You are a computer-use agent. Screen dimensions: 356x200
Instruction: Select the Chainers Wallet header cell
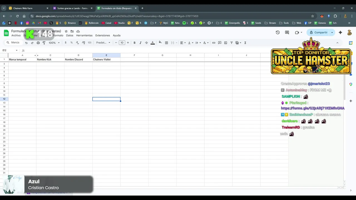coord(106,59)
